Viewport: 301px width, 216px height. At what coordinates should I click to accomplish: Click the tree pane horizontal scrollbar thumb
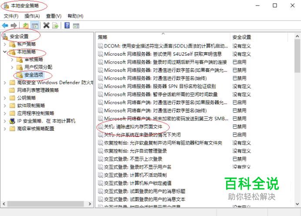[46, 204]
